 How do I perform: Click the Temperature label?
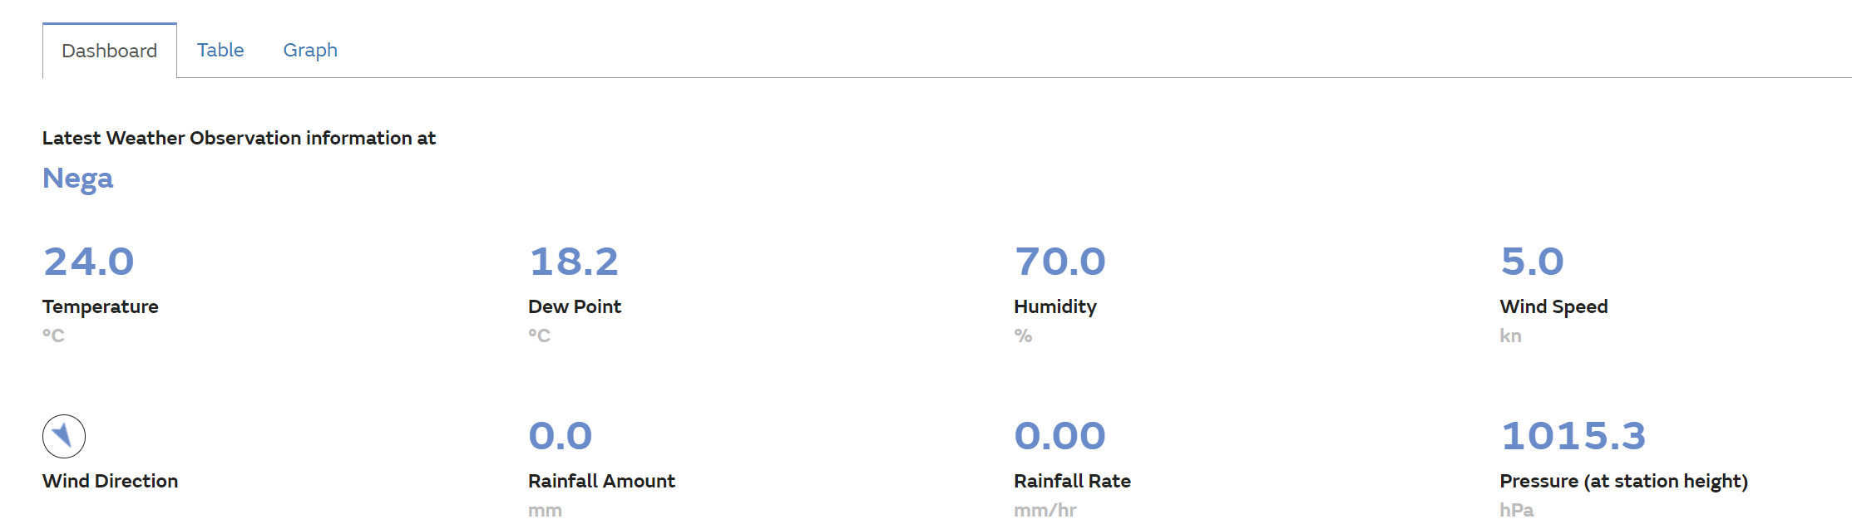101,306
